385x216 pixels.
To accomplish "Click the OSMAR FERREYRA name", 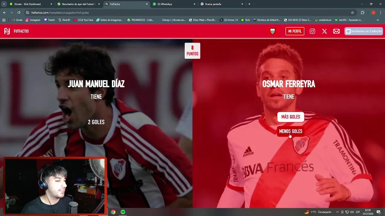I will (289, 84).
